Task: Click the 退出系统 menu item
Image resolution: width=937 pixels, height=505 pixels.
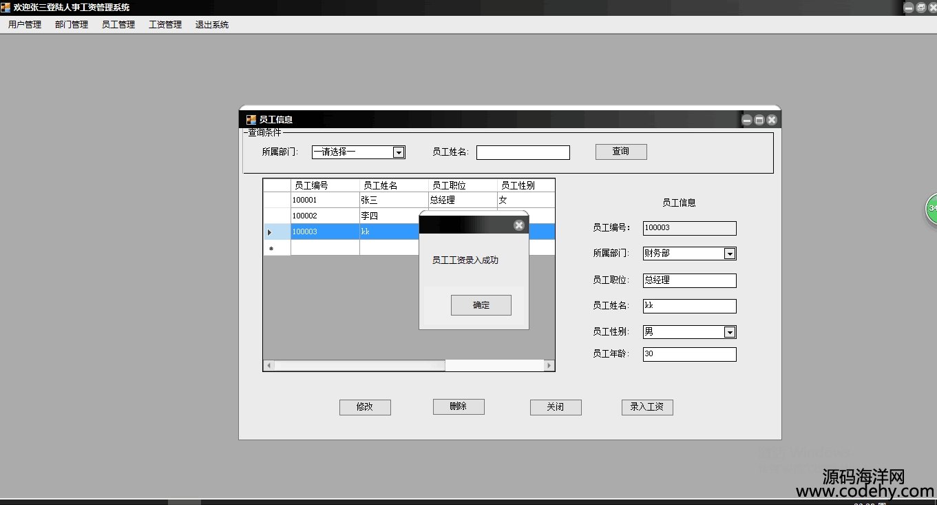Action: [x=212, y=25]
